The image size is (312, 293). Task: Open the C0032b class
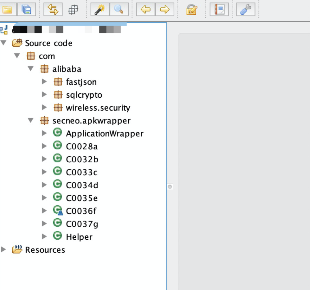pos(82,159)
